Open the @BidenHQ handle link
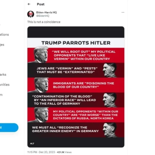Image resolution: width=155 pixels, height=155 pixels. 43,16
